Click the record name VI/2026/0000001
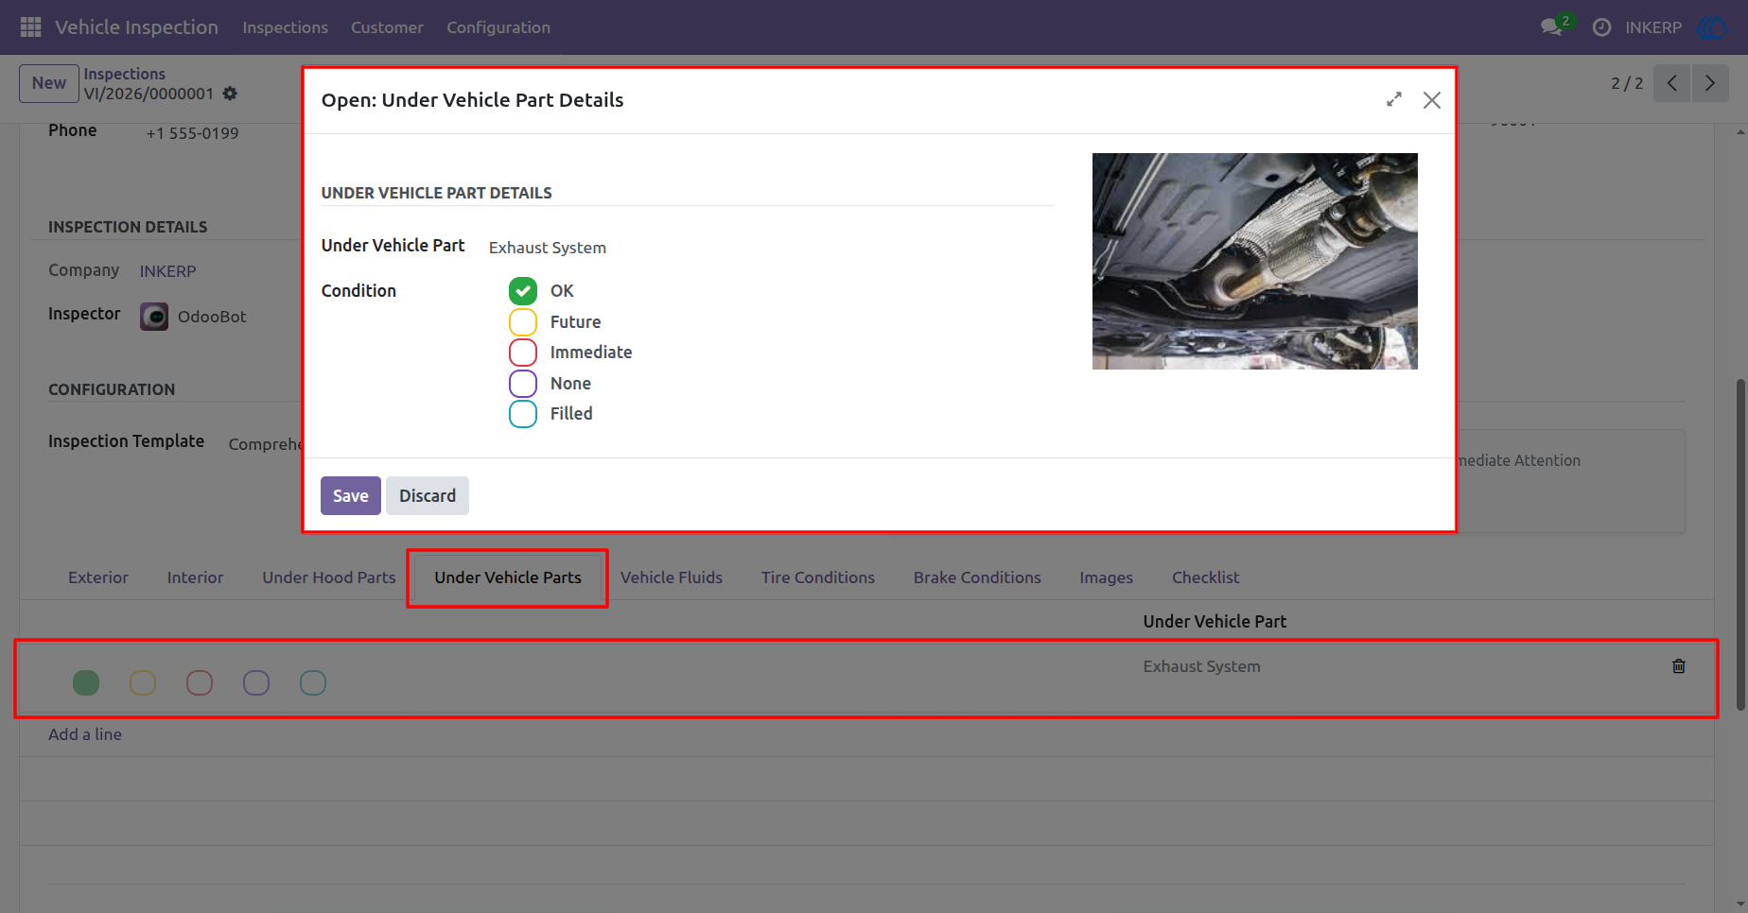The height and width of the screenshot is (913, 1748). coord(149,94)
